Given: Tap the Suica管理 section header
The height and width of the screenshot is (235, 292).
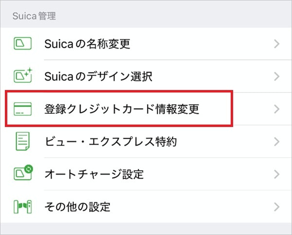Looking at the screenshot, I should point(33,17).
